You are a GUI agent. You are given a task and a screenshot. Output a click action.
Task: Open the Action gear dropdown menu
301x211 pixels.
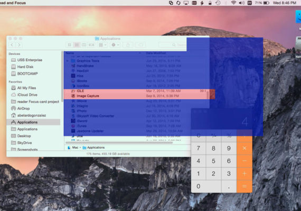point(115,45)
